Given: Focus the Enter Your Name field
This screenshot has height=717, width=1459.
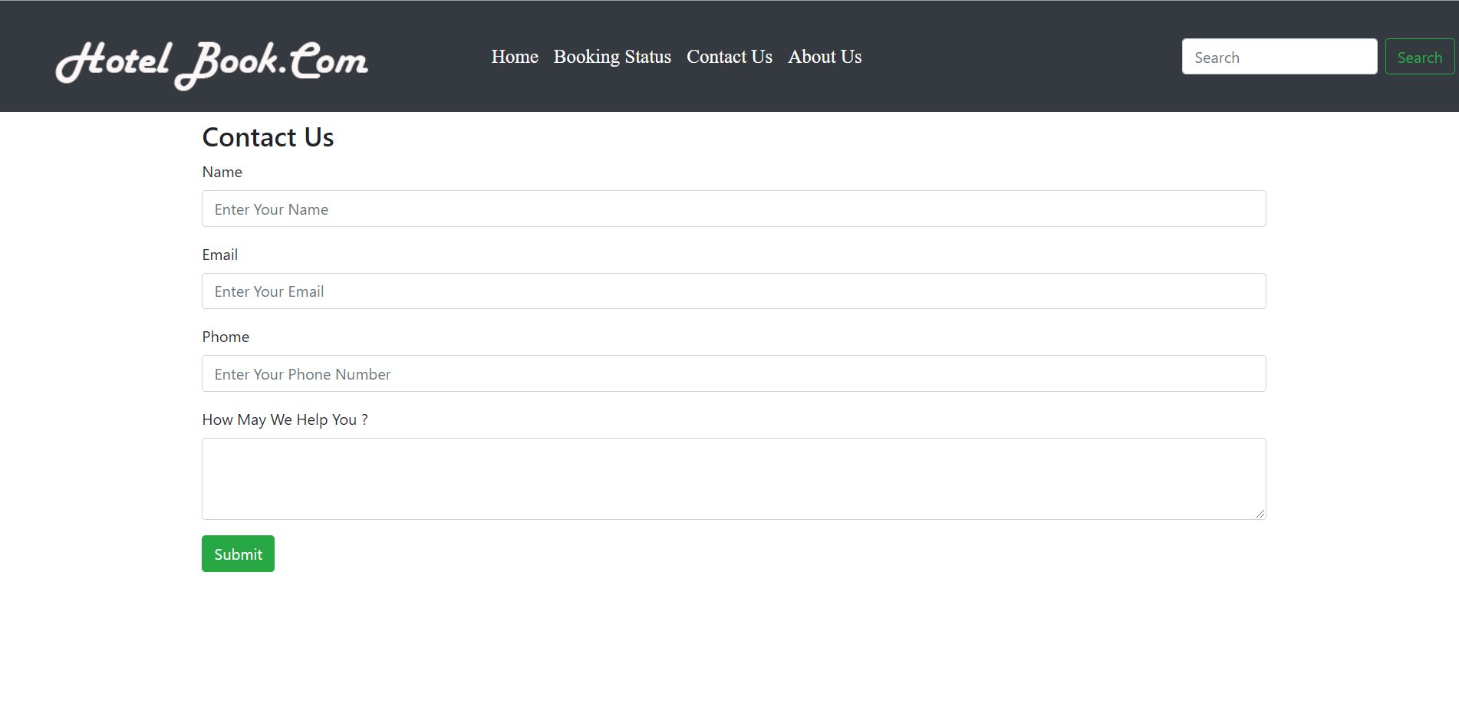Looking at the screenshot, I should click(x=734, y=208).
